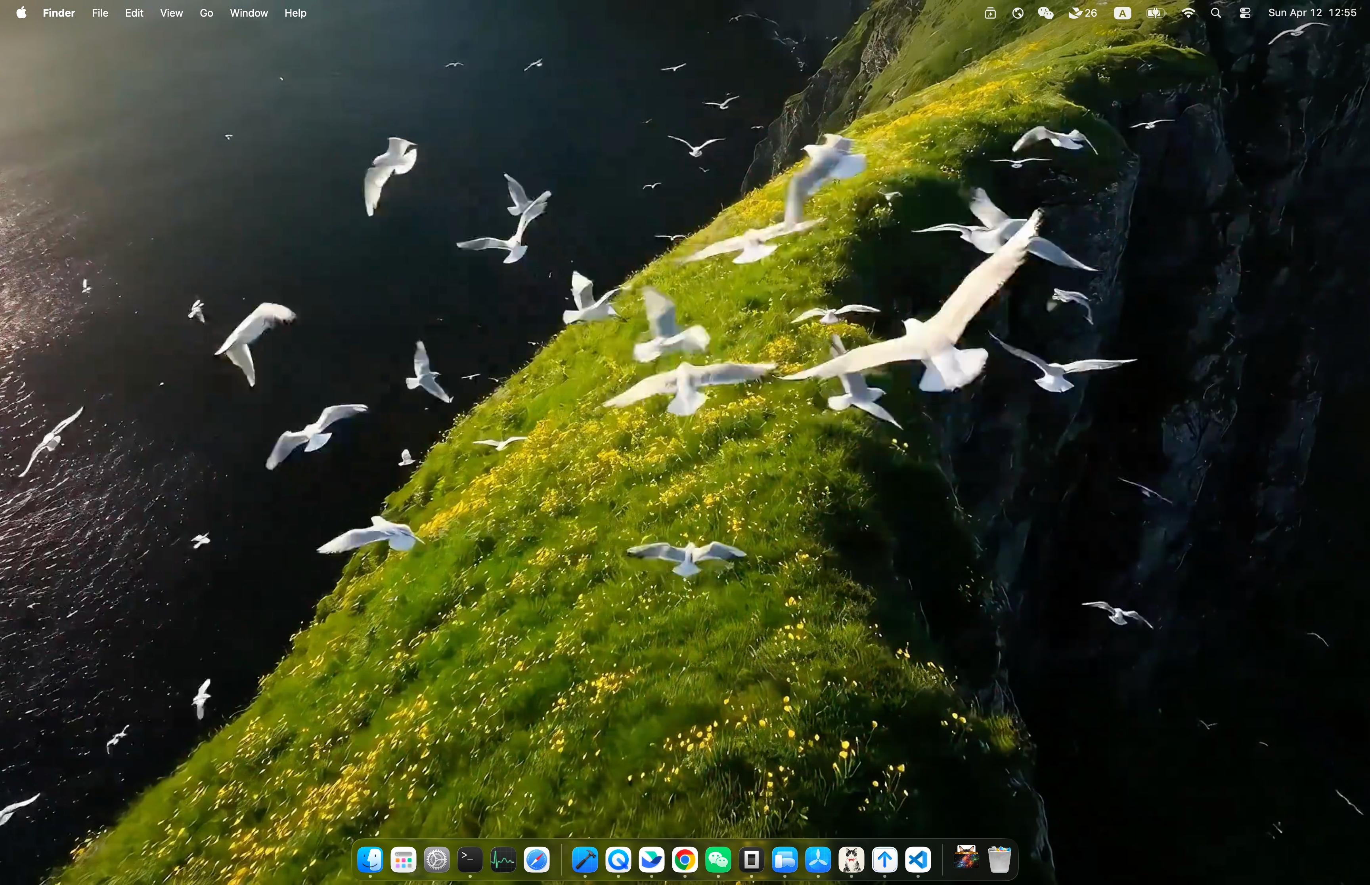Expand the battery status menu

coord(1156,13)
